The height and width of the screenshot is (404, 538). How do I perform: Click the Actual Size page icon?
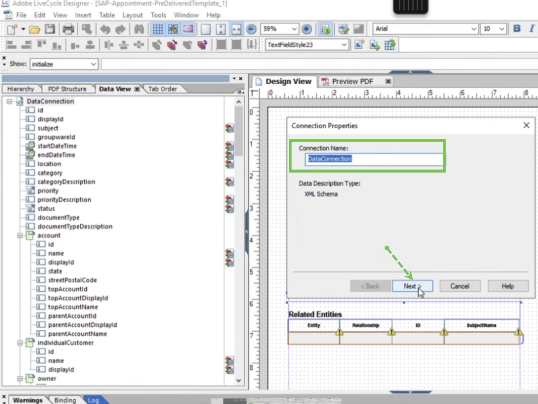coord(206,29)
